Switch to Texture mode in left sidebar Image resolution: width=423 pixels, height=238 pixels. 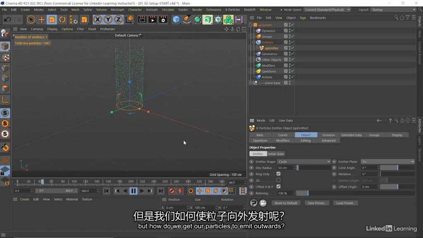coord(5,57)
